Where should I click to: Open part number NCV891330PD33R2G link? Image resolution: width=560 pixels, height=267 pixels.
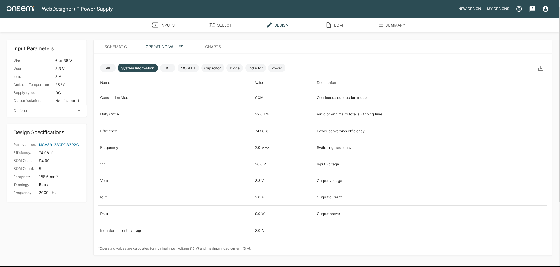pos(59,145)
